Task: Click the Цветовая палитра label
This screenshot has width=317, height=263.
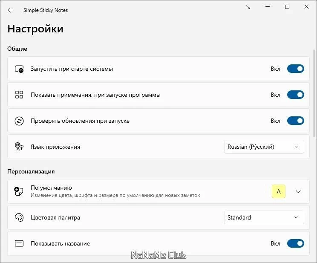Action: [55, 217]
